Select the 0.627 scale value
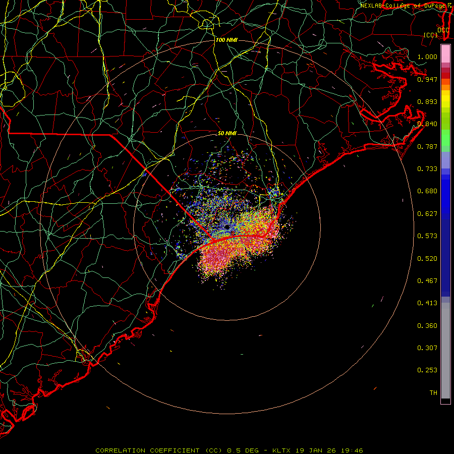The height and width of the screenshot is (454, 454). point(427,214)
